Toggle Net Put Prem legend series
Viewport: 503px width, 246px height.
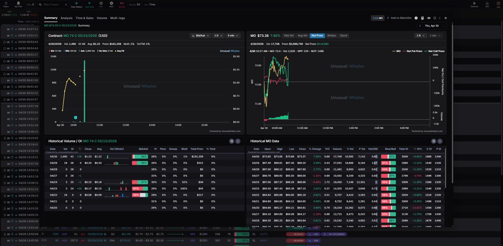(412, 51)
